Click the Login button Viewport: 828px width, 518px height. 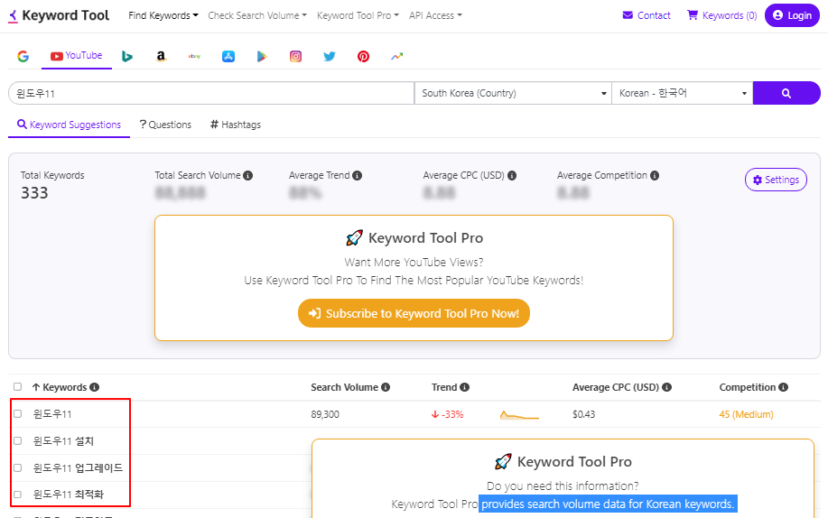point(792,15)
